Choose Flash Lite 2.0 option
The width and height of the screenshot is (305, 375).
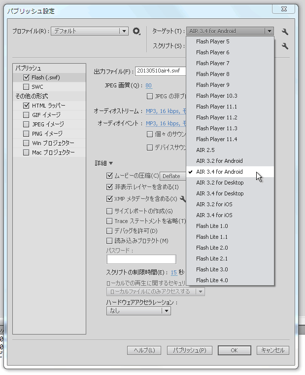230,248
